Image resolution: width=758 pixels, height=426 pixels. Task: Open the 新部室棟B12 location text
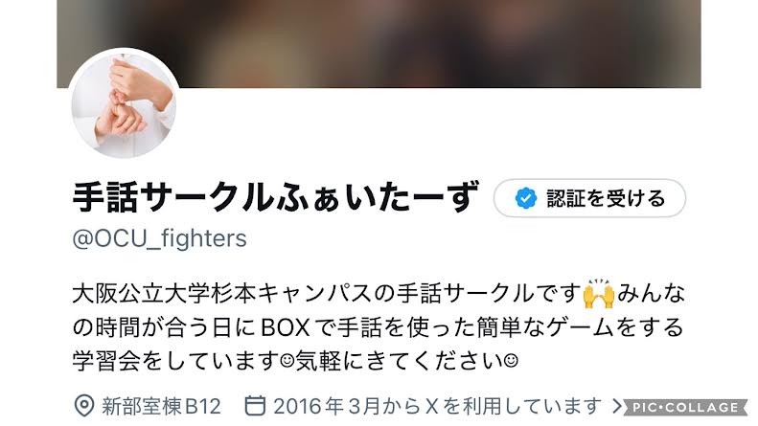[x=161, y=406]
